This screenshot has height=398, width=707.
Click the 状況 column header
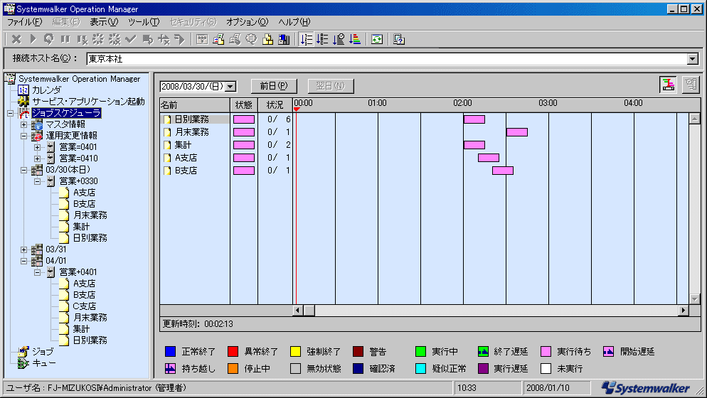pyautogui.click(x=275, y=105)
